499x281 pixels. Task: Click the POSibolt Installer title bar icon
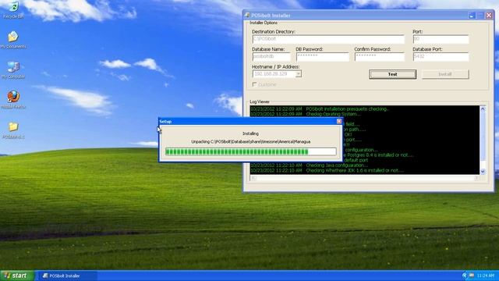click(247, 16)
